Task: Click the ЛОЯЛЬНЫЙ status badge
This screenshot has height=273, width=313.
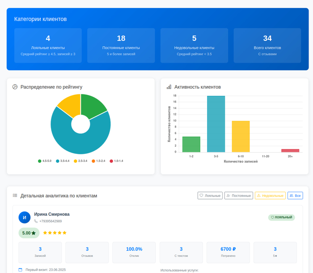Action: coord(282,218)
